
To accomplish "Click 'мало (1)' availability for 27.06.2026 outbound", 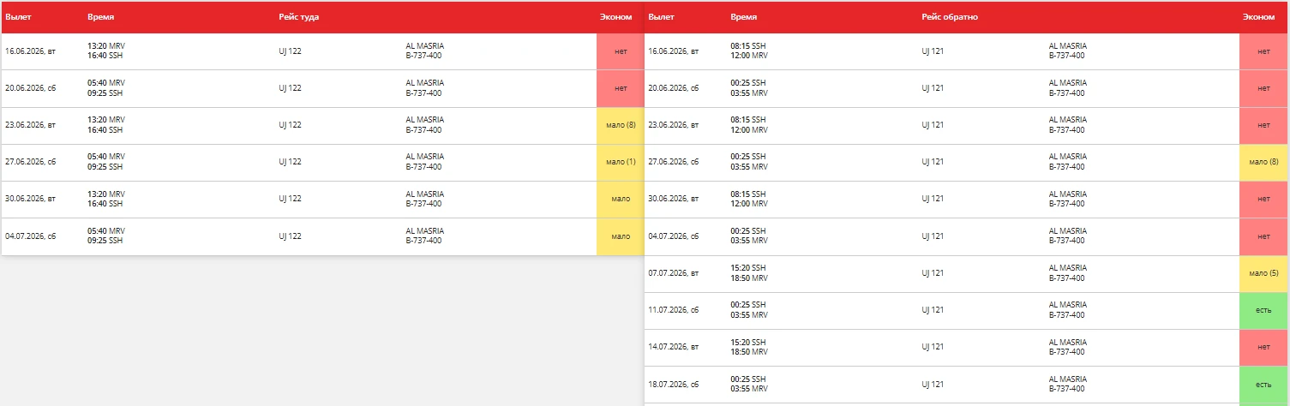I will [x=620, y=162].
